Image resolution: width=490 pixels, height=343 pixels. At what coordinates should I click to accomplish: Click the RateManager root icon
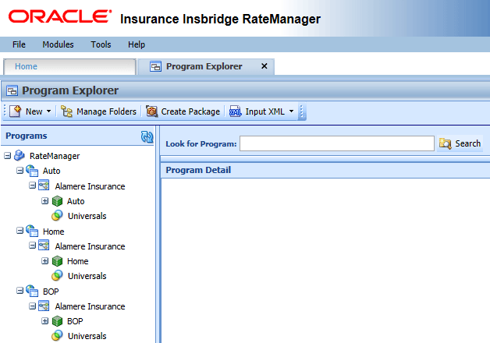(20, 155)
